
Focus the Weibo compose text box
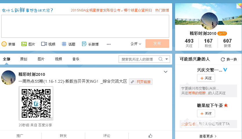coord(85,26)
